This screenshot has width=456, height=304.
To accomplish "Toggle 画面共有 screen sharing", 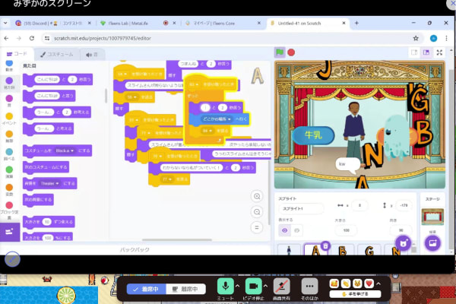I will click(281, 287).
